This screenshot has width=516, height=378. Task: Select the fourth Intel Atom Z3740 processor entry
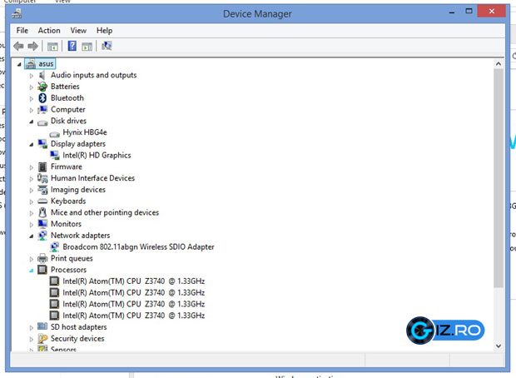(x=134, y=316)
